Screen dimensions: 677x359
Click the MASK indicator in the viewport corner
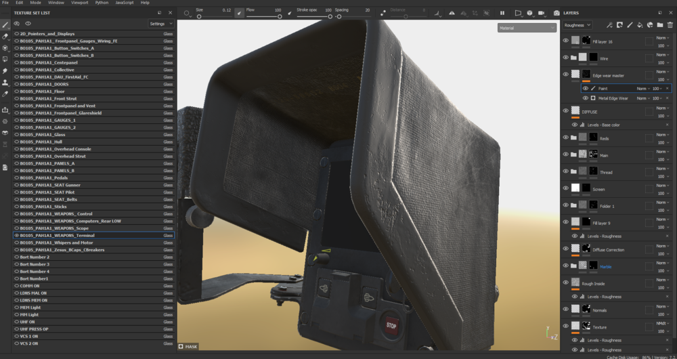pos(188,347)
